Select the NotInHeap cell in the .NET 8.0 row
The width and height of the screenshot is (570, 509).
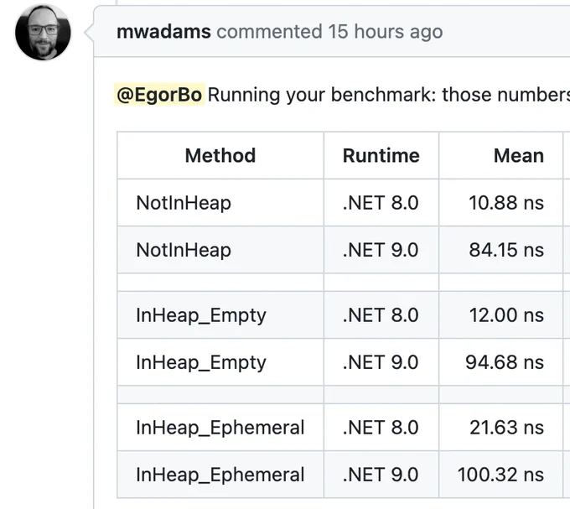click(220, 203)
